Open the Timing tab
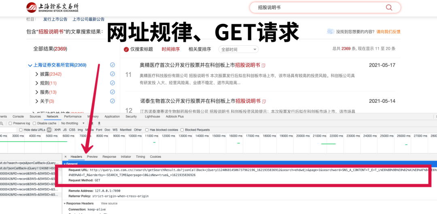 coord(140,157)
